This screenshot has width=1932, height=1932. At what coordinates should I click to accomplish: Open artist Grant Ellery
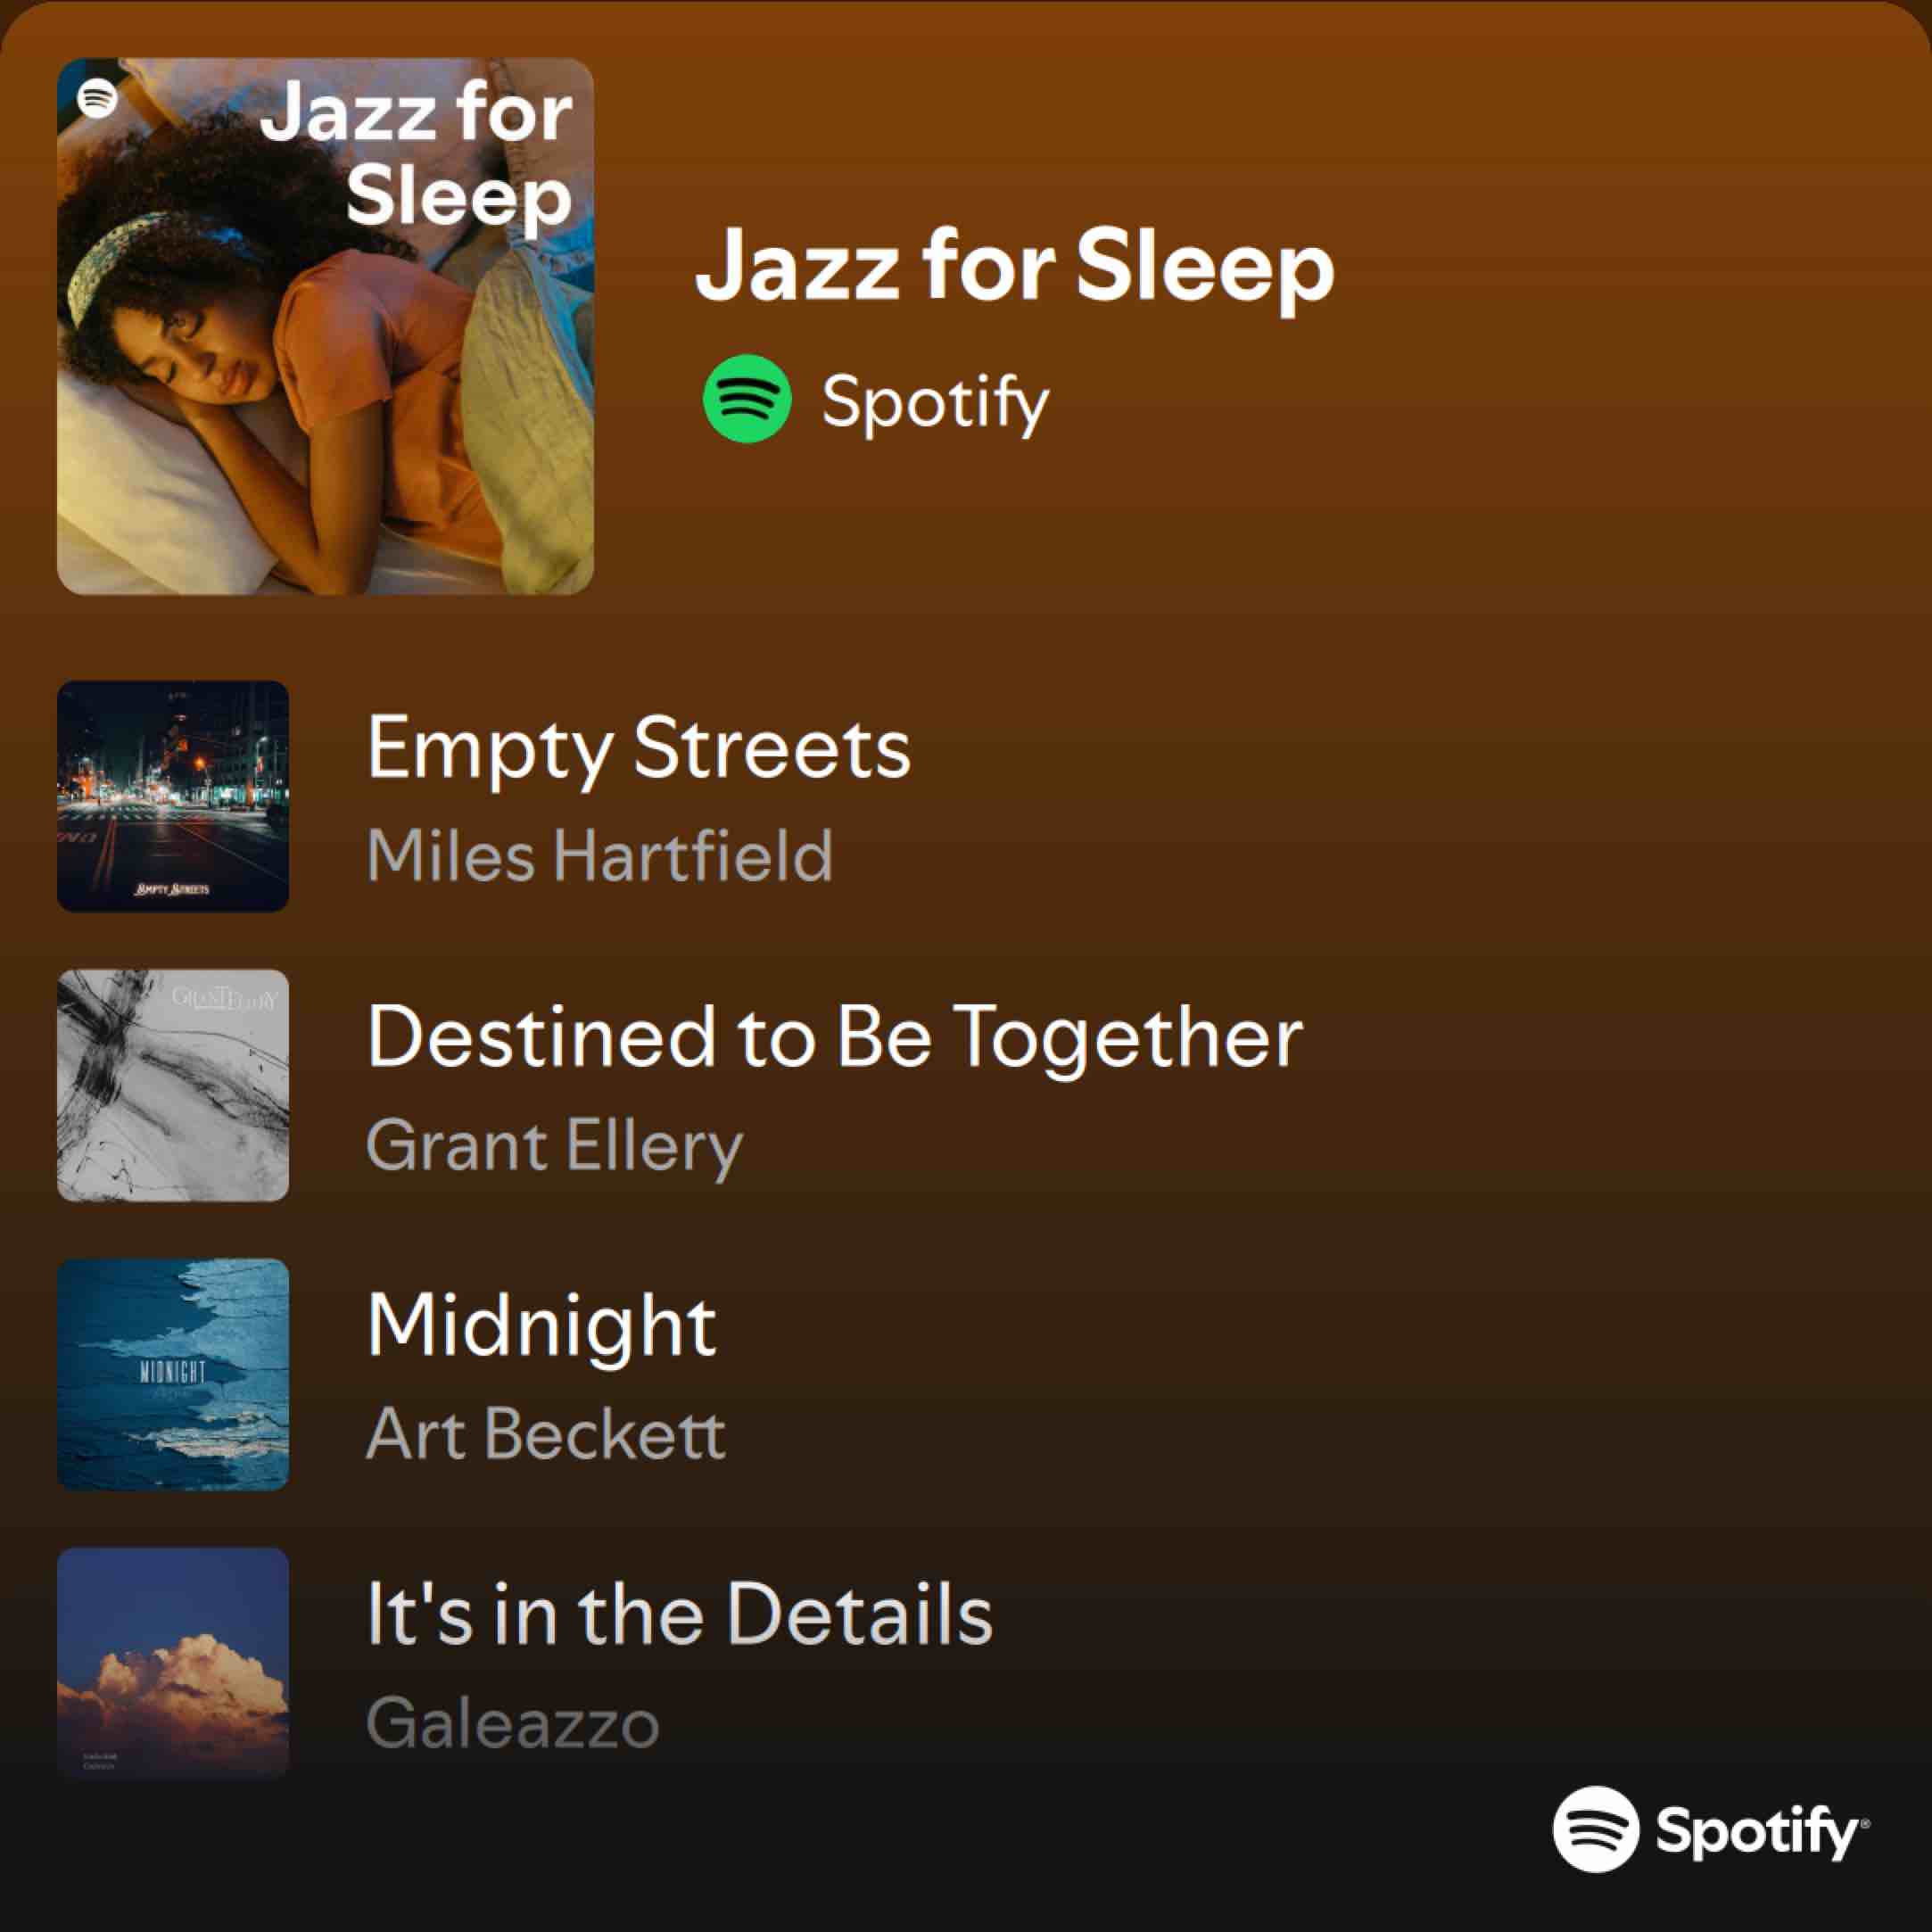point(555,1146)
